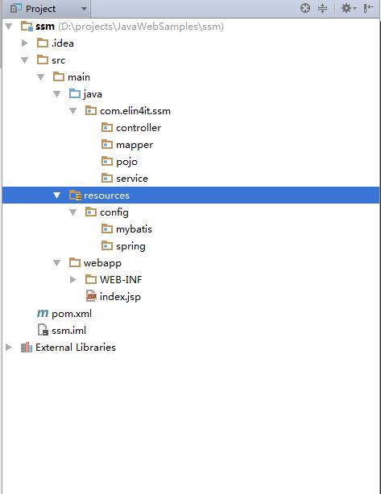The width and height of the screenshot is (381, 494).
Task: Click the mybatis folder icon
Action: pyautogui.click(x=107, y=228)
